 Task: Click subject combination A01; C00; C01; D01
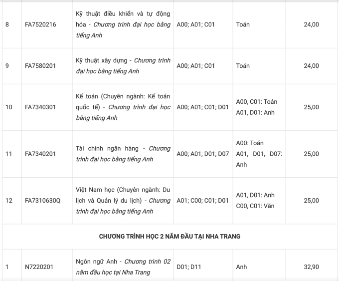click(x=202, y=201)
